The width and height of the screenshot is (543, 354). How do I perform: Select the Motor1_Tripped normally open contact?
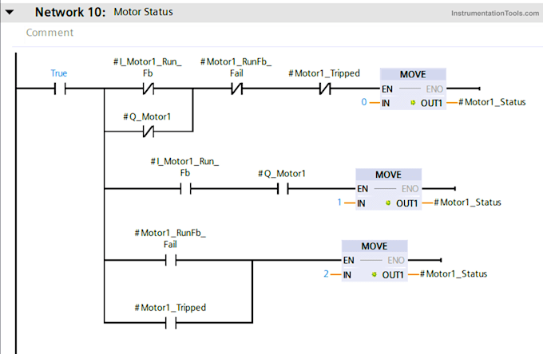171,323
